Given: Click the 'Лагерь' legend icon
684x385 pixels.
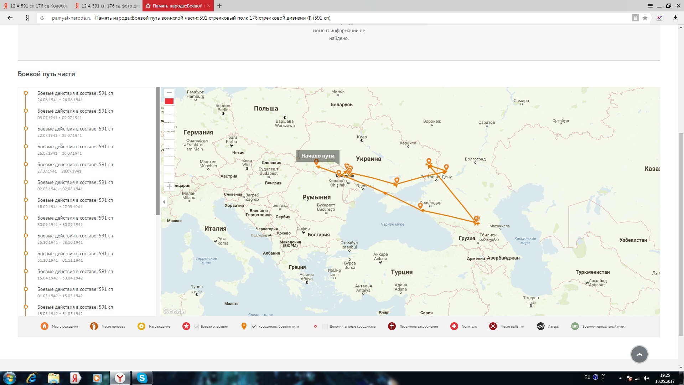Looking at the screenshot, I should tap(540, 326).
